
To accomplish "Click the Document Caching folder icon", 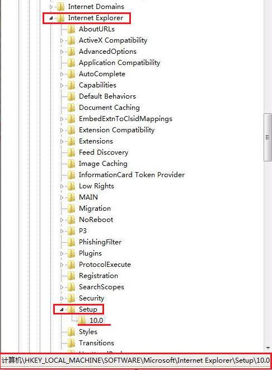I will [x=71, y=108].
